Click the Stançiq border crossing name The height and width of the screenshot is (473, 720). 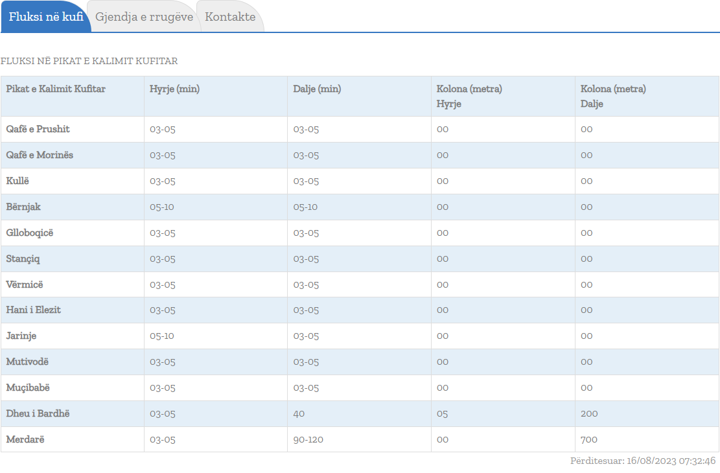(23, 259)
